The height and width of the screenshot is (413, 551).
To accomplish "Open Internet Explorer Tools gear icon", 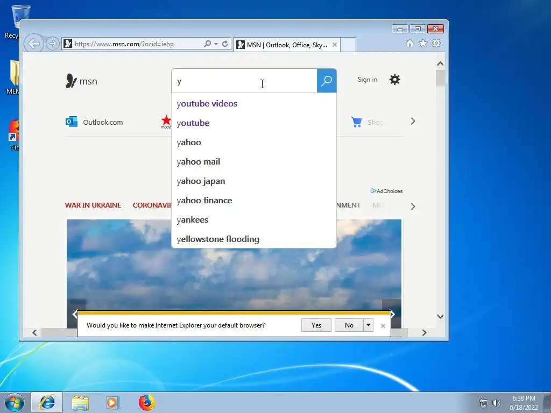I will point(436,43).
